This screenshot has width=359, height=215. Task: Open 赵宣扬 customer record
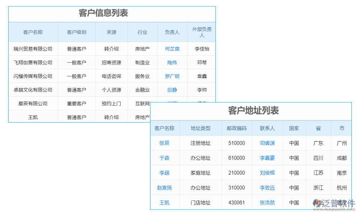[x=164, y=187]
